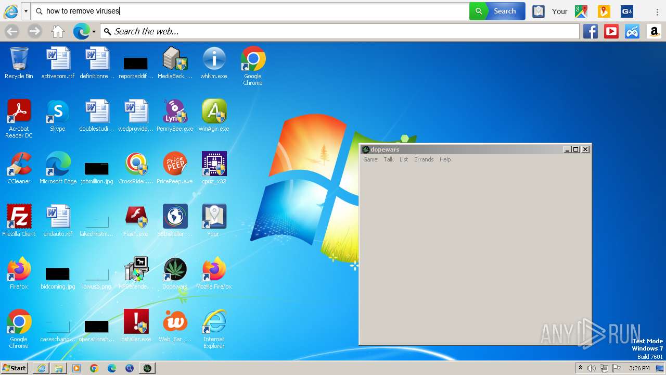666x375 pixels.
Task: Select the PricePeep.exe desktop icon
Action: pyautogui.click(x=175, y=168)
